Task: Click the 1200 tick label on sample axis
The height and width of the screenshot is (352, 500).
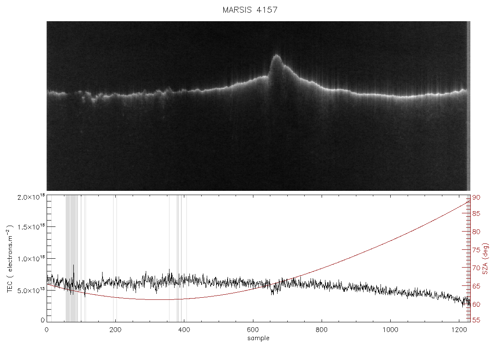Action: click(x=459, y=330)
